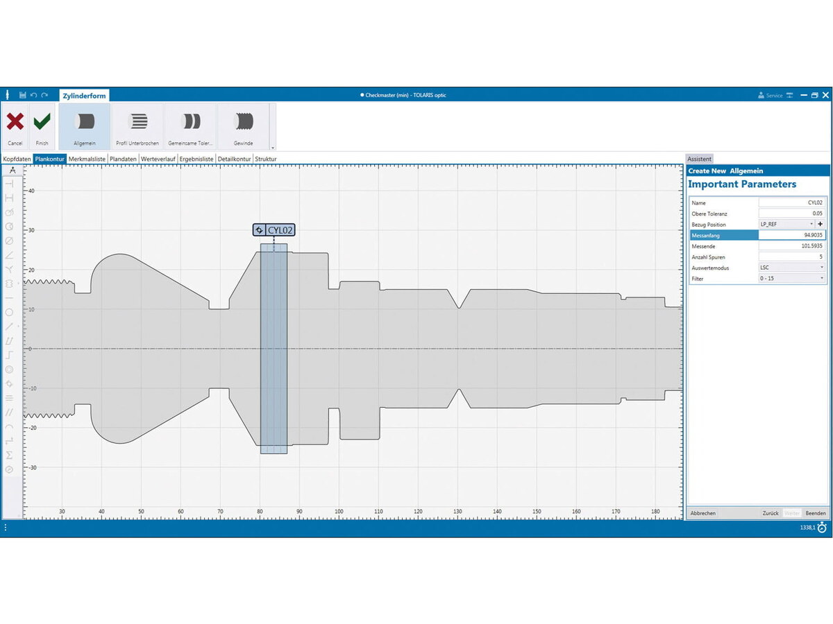Viewport: 833px width, 624px height.
Task: Open the Filter 0 - 15 dropdown
Action: point(791,278)
